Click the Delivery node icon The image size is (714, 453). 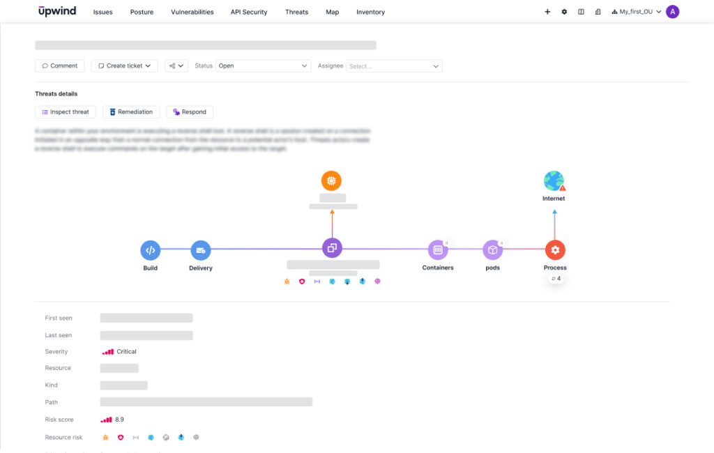pyautogui.click(x=200, y=249)
